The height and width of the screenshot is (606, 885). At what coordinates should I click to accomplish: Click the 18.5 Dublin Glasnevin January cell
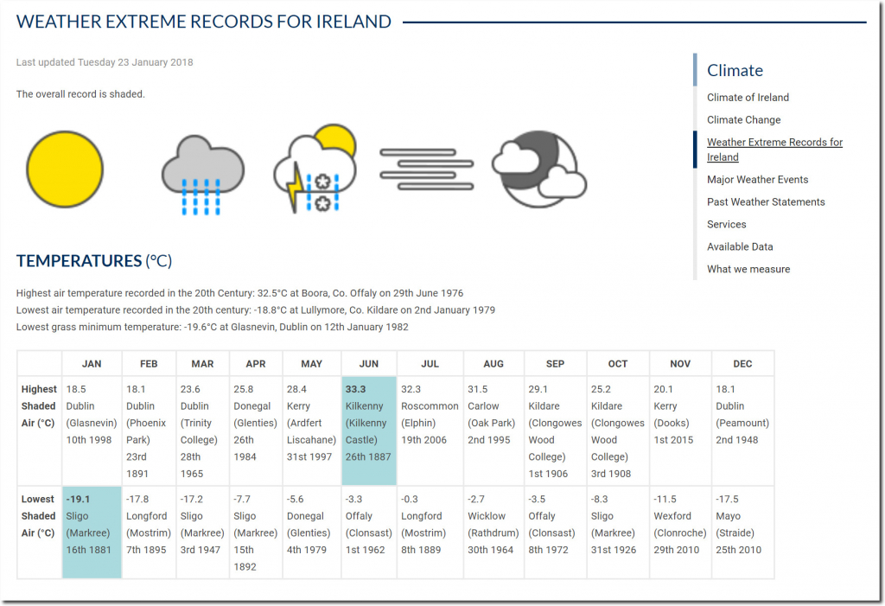pyautogui.click(x=92, y=431)
